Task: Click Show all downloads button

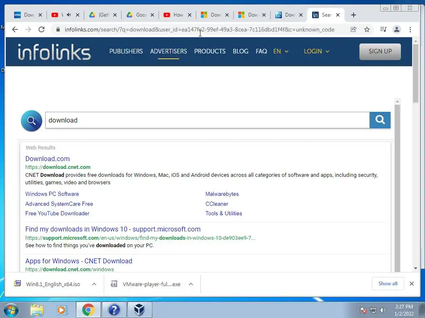Action: click(388, 284)
